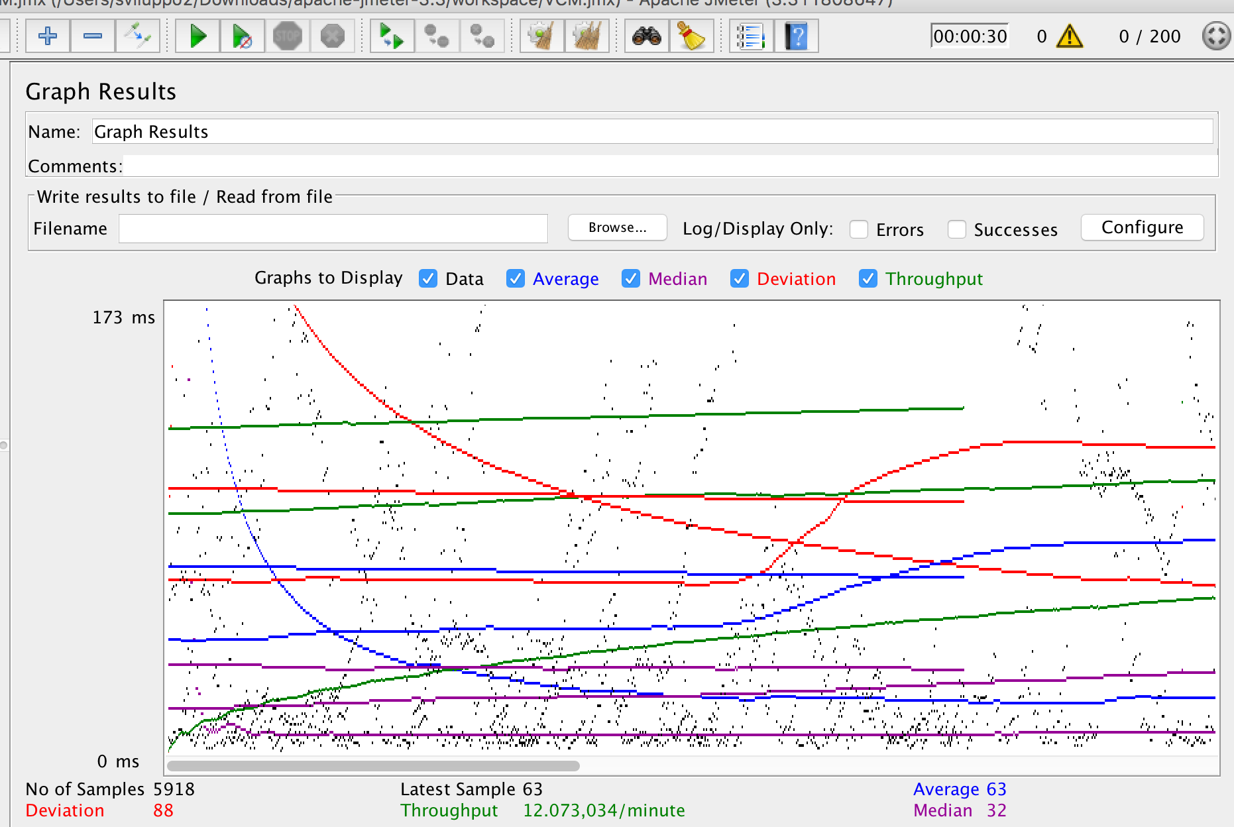
Task: Click the Remote Start All icon
Action: click(x=392, y=36)
